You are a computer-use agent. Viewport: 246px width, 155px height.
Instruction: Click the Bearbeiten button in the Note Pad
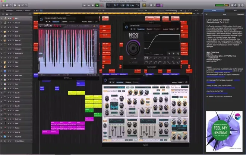pyautogui.click(x=240, y=14)
